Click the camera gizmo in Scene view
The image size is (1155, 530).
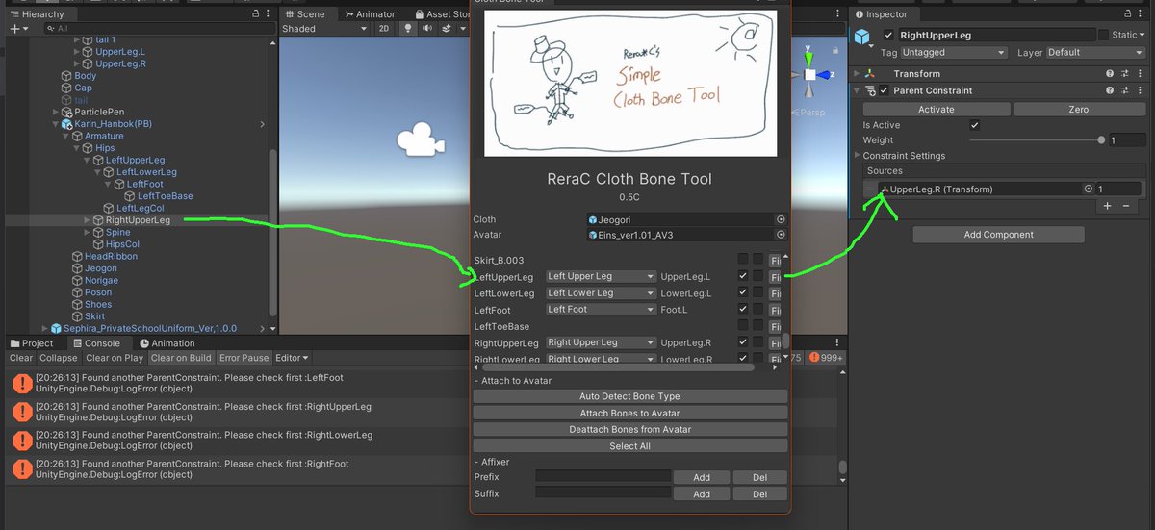tap(419, 140)
